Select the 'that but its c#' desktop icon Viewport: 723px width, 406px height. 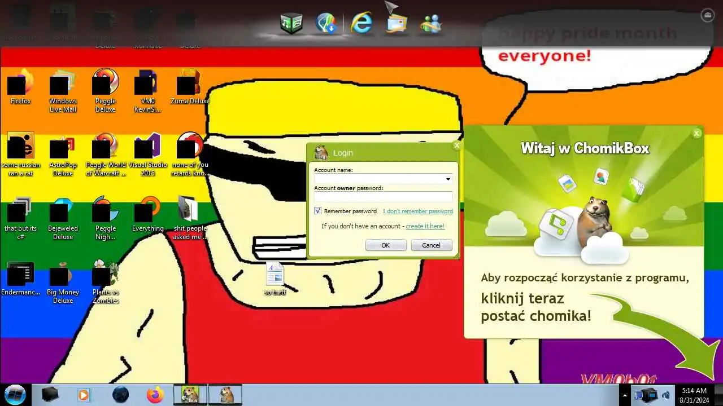(x=20, y=218)
